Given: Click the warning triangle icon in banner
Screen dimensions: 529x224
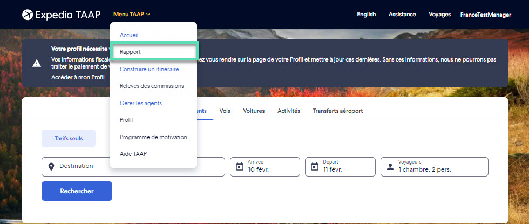Looking at the screenshot, I should (x=37, y=63).
